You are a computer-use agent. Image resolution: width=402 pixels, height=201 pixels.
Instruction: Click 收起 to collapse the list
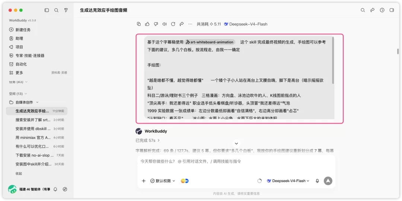(19, 173)
